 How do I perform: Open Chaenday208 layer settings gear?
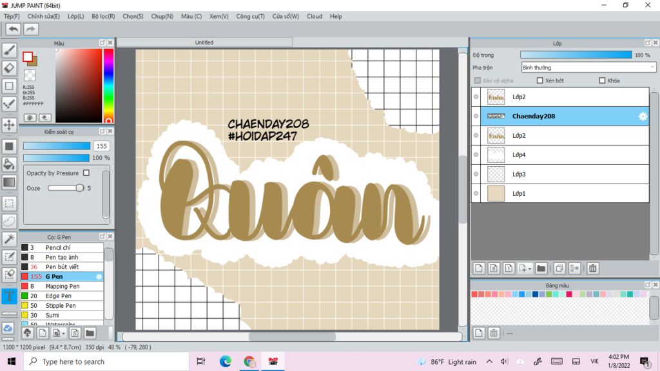click(x=643, y=117)
